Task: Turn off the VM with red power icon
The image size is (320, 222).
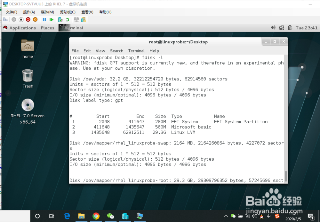Action: (x=28, y=19)
